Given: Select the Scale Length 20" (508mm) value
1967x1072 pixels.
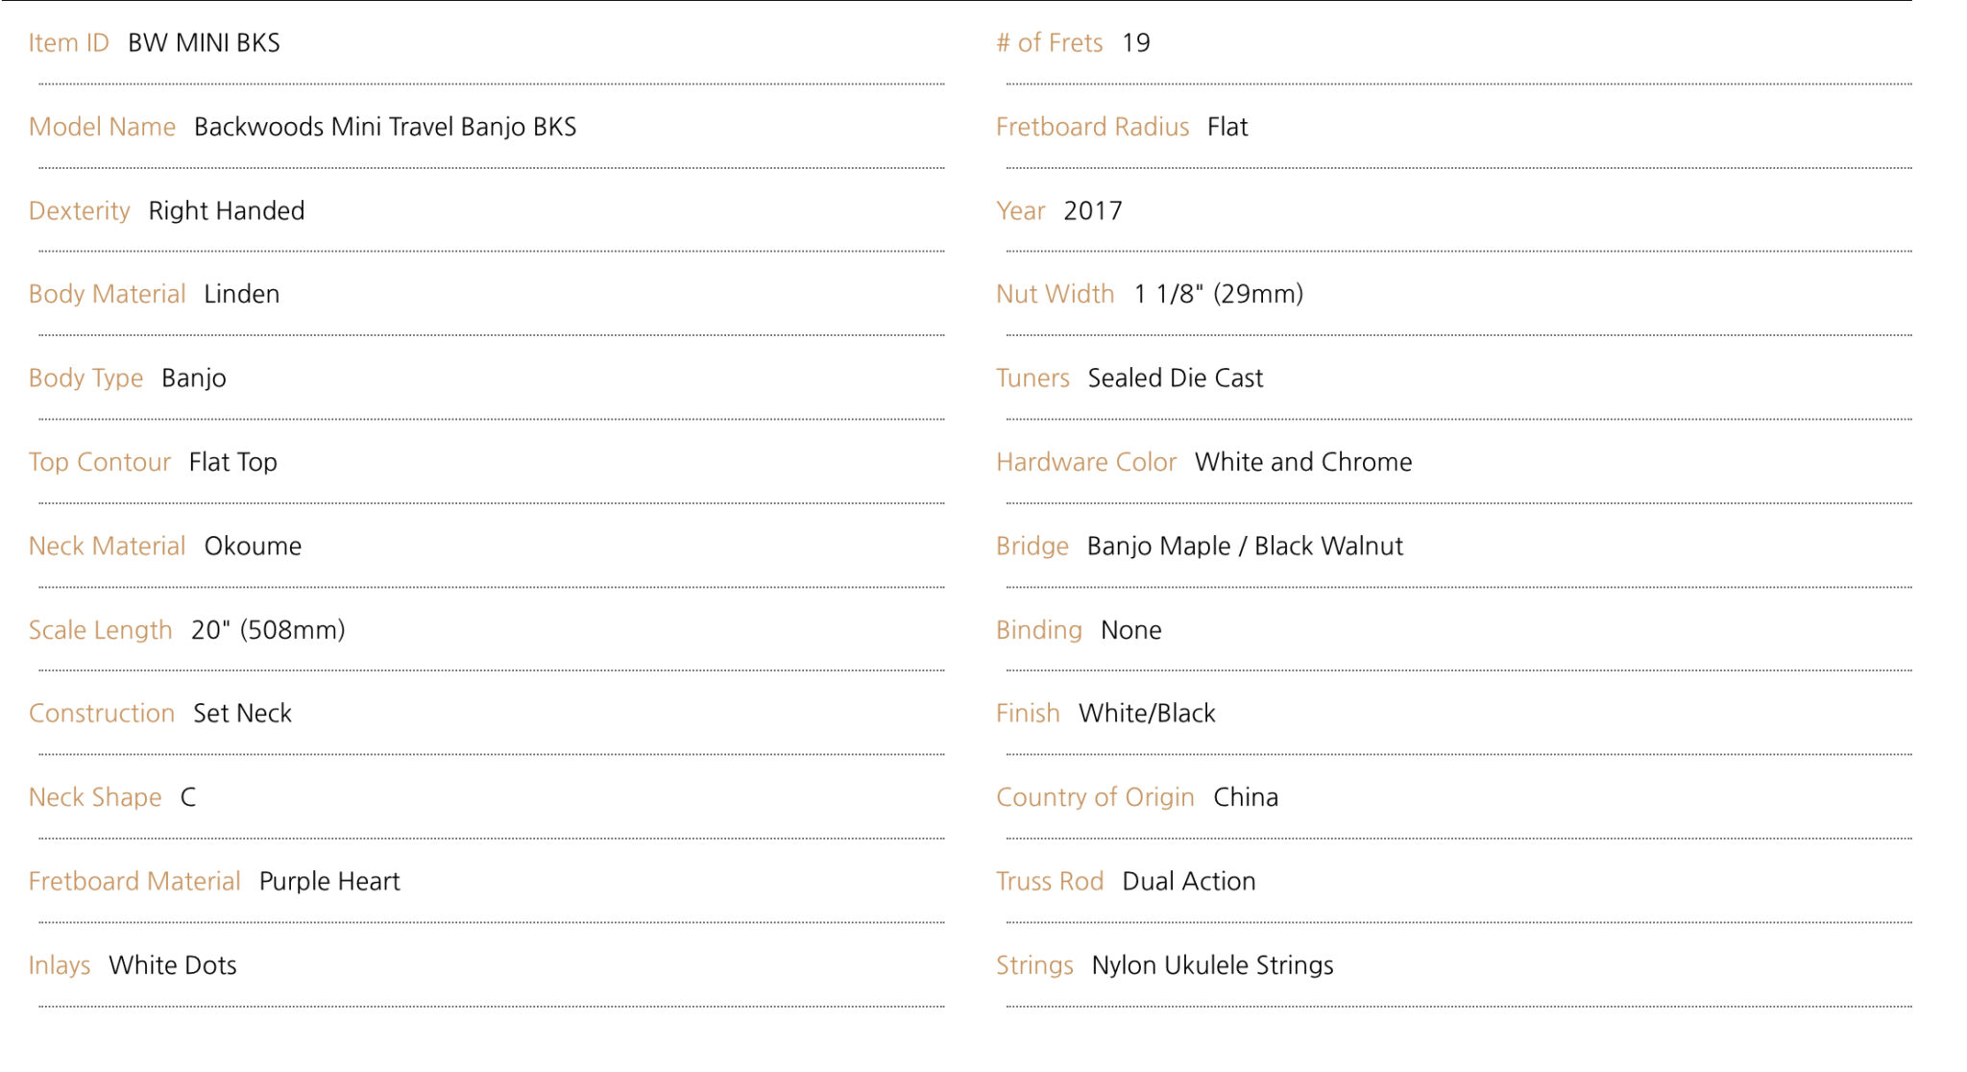Looking at the screenshot, I should (268, 630).
